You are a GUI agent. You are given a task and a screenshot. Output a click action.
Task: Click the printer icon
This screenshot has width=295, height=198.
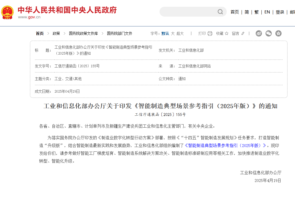[210, 33]
